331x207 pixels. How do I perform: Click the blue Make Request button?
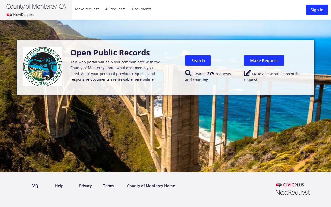[264, 61]
